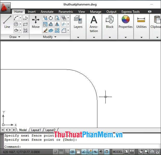Switch to the Parametric ribbon tab

66,12
